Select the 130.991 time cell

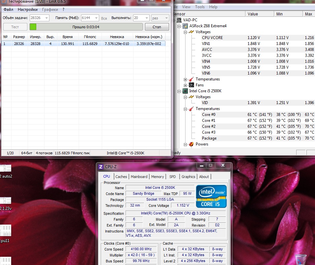[68, 44]
